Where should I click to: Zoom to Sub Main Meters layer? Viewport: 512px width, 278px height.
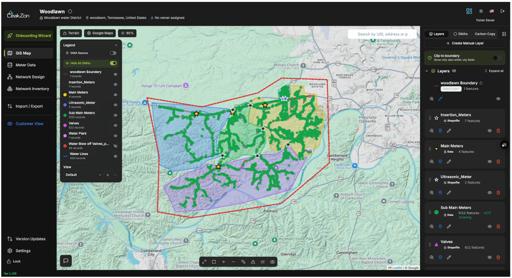(x=432, y=226)
